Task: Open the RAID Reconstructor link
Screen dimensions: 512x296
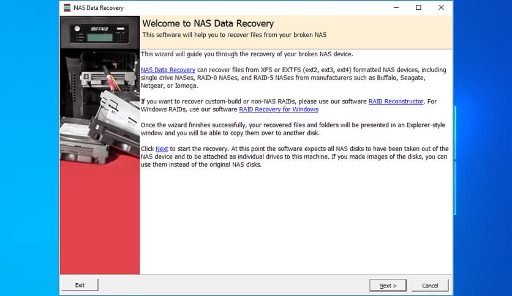Action: (396, 102)
